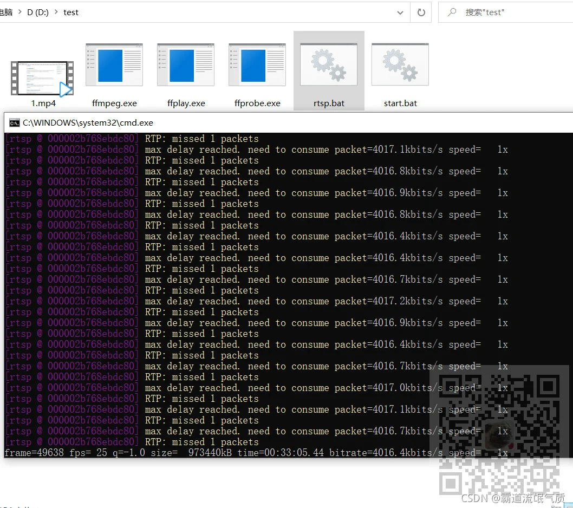The width and height of the screenshot is (573, 508).
Task: Select the 1.mp4 video file icon
Action: click(42, 78)
